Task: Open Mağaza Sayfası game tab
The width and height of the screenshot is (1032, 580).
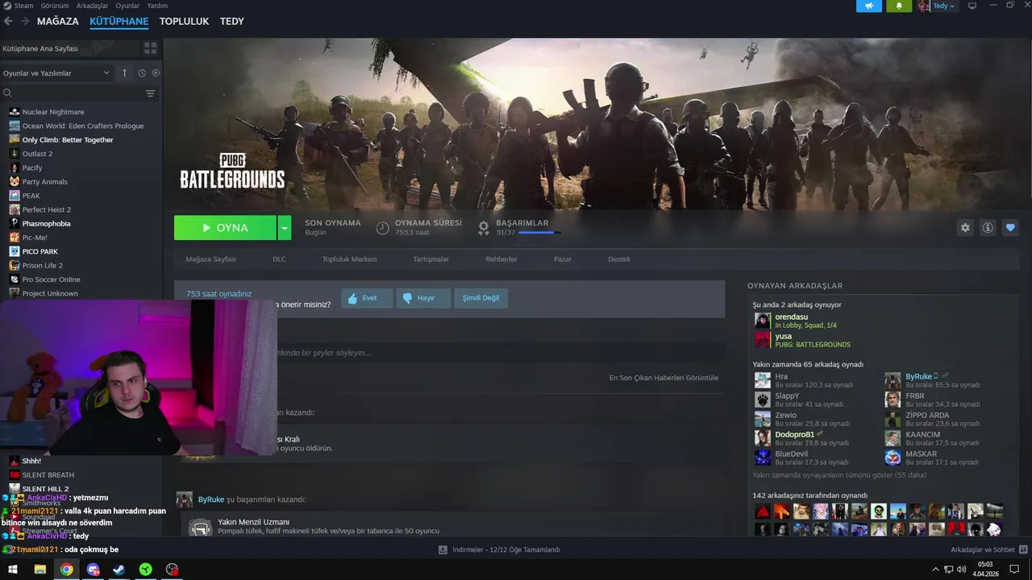Action: [211, 259]
